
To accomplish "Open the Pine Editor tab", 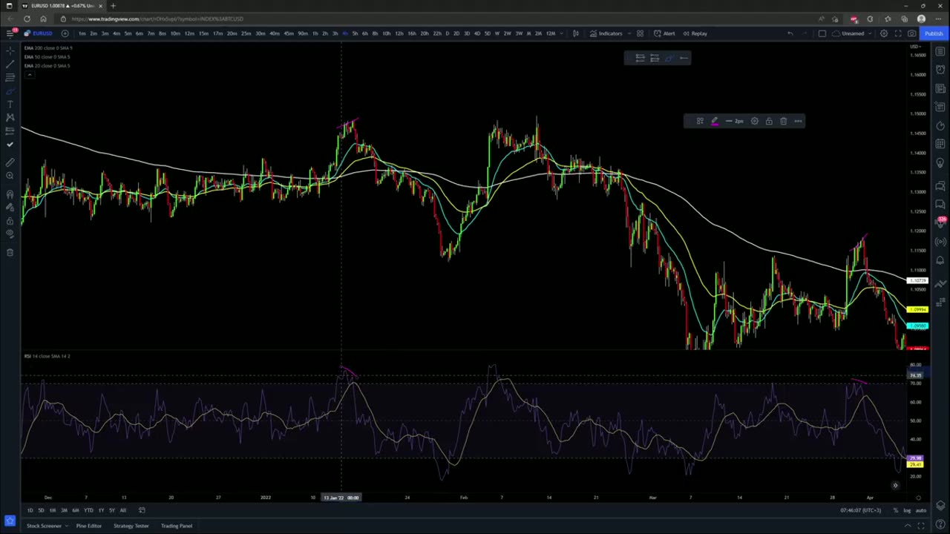I will coord(88,526).
